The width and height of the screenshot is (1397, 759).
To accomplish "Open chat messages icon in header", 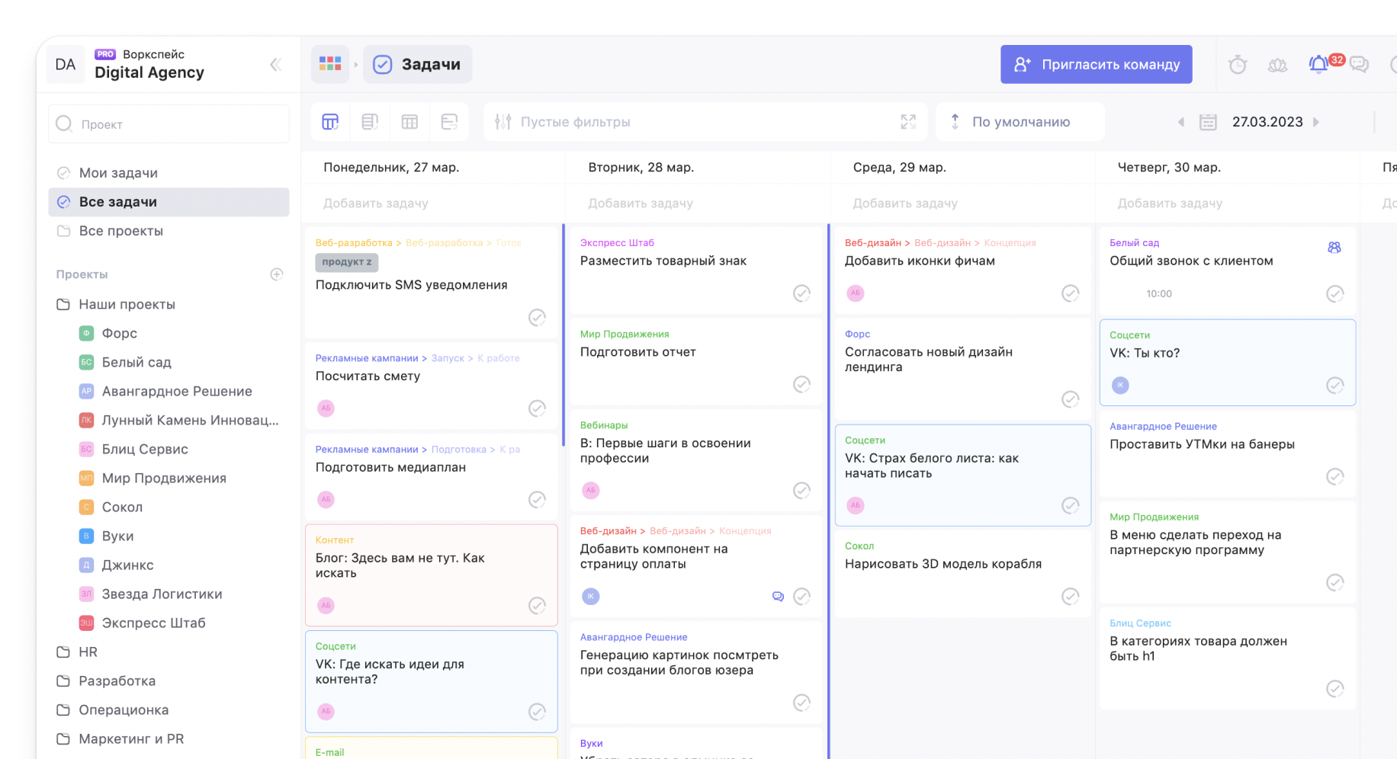I will 1359,65.
